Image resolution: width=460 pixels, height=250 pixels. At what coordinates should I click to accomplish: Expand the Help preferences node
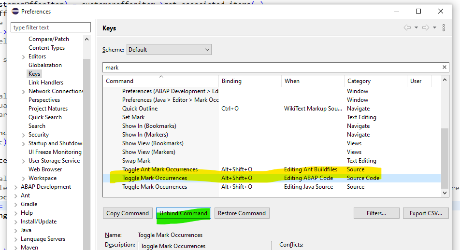point(16,213)
